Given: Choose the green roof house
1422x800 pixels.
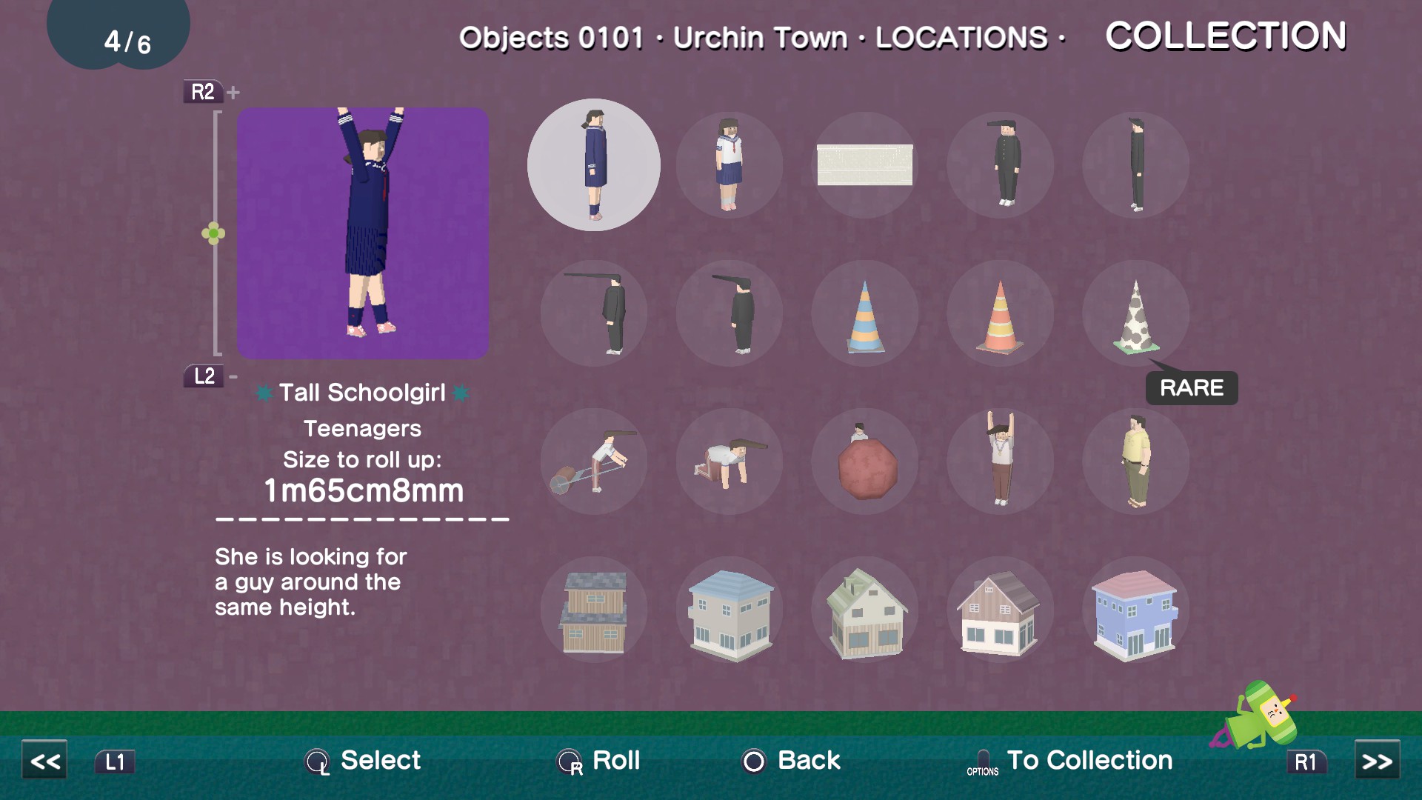Looking at the screenshot, I should [865, 609].
